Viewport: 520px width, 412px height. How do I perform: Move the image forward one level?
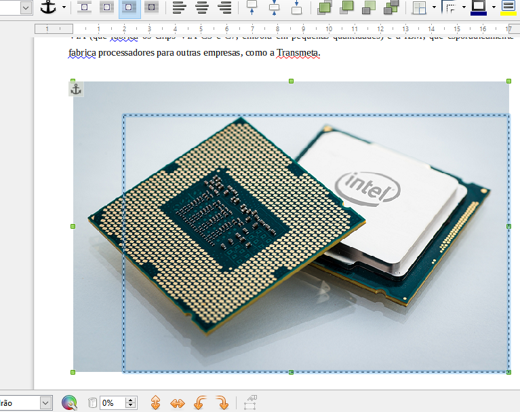coord(346,7)
